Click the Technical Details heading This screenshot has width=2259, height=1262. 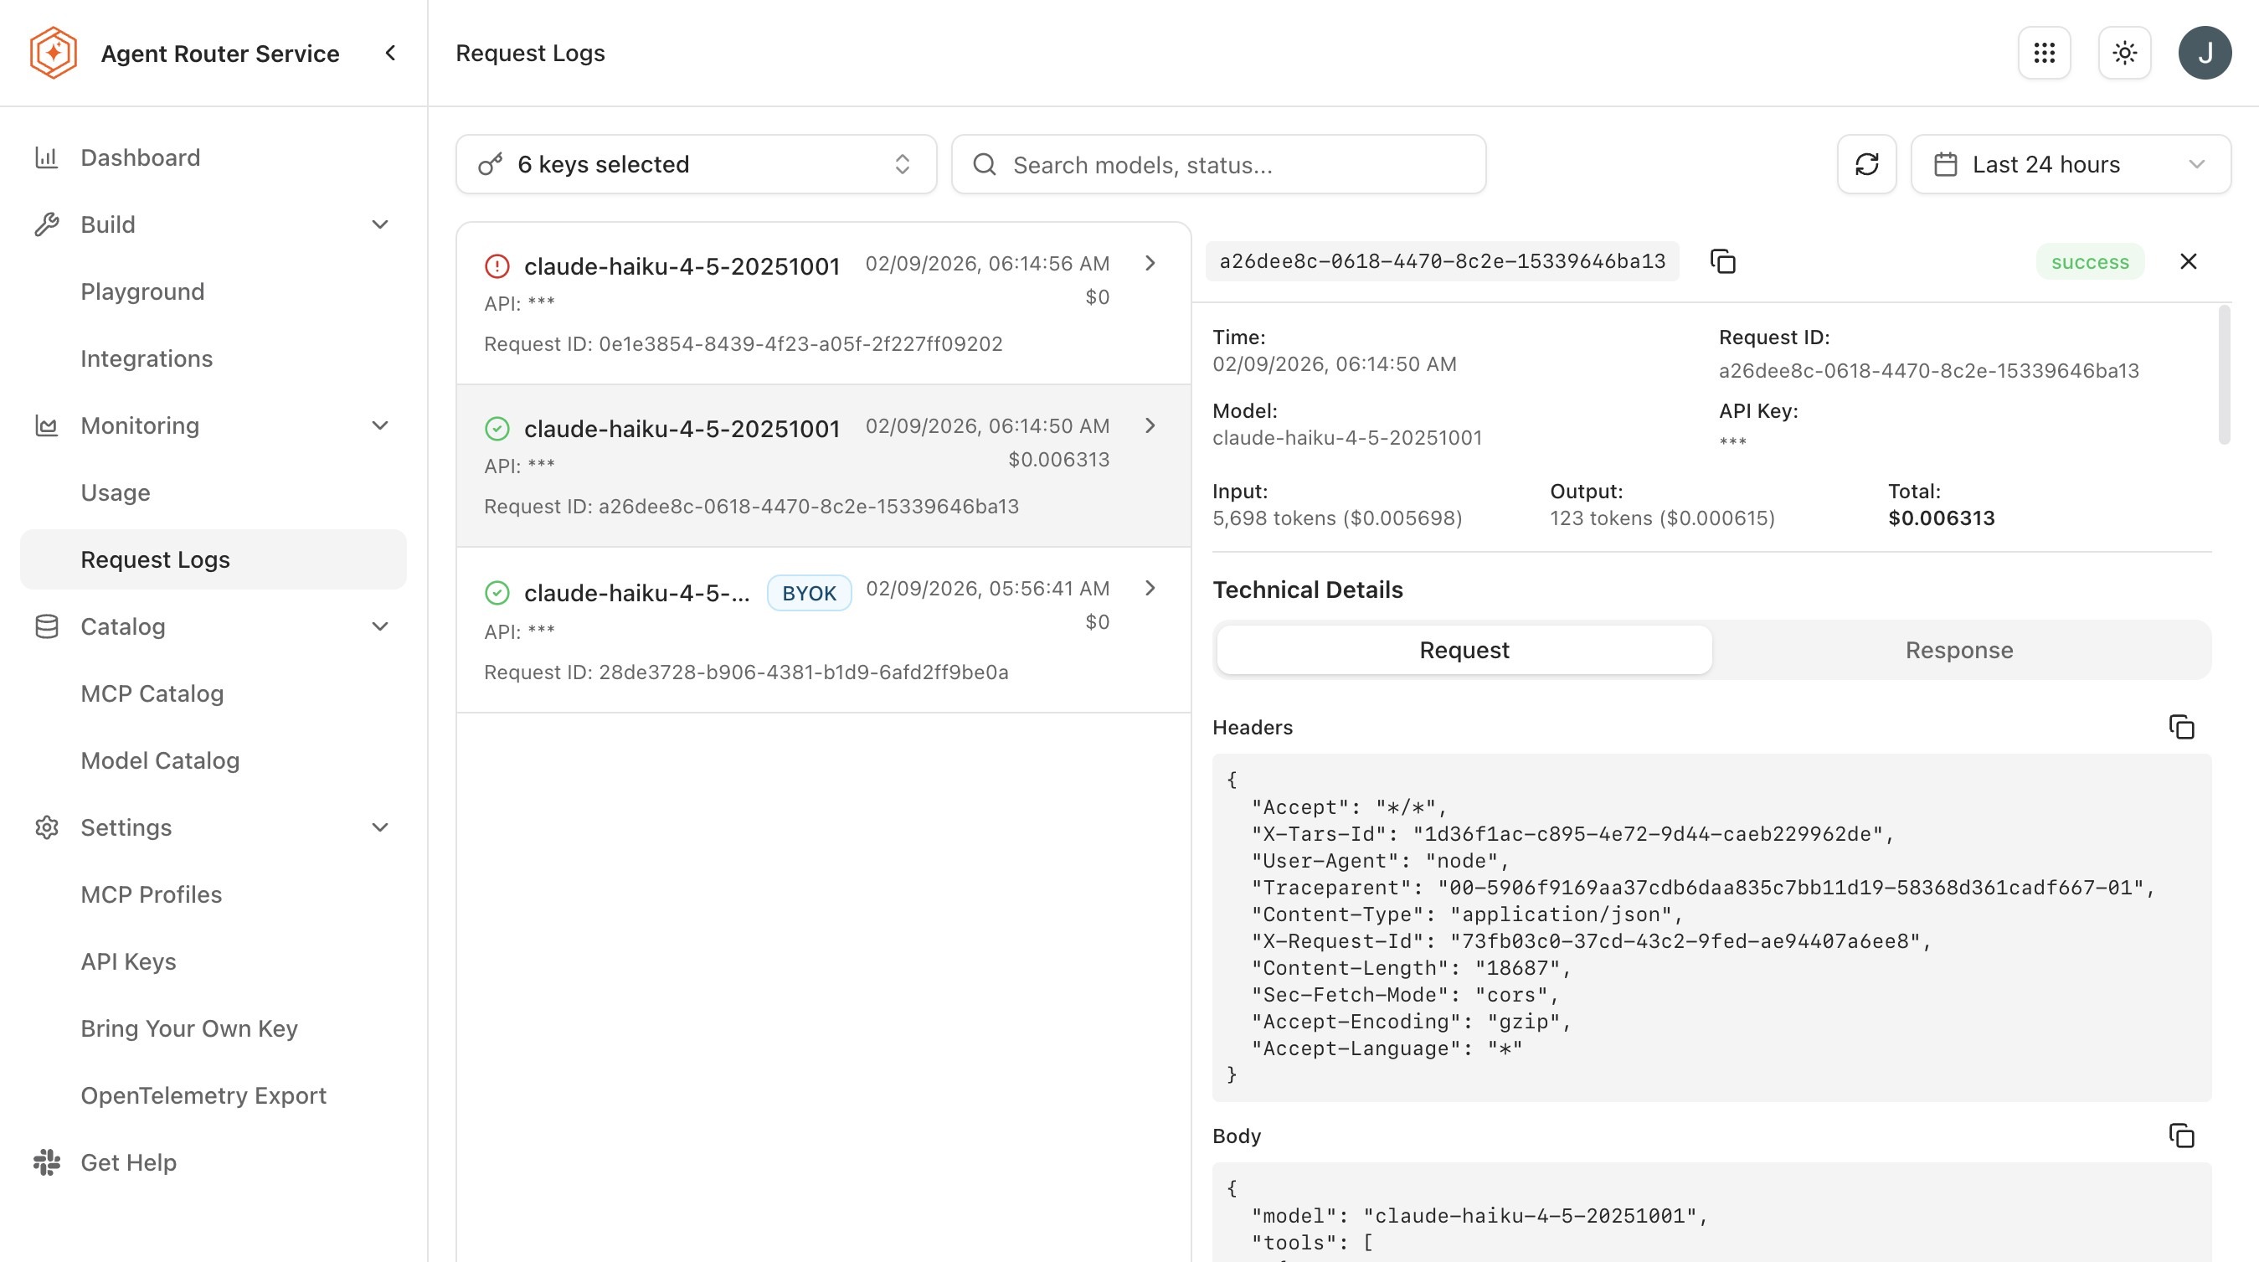(x=1308, y=590)
